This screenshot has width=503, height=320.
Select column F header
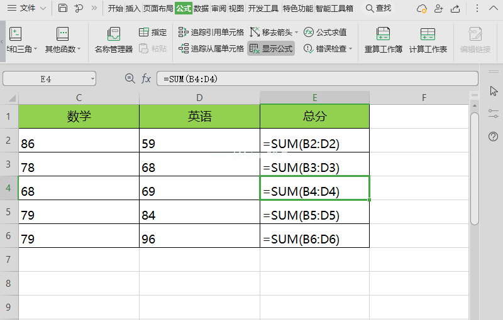pyautogui.click(x=424, y=98)
